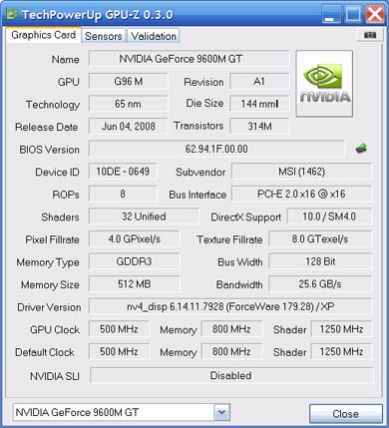Click the Driver Version label

49,307
